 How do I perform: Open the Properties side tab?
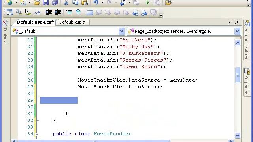tap(247, 82)
